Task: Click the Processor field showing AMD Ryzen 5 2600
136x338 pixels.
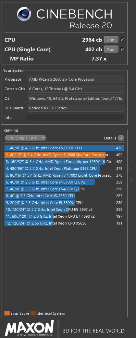Action: pos(76,79)
